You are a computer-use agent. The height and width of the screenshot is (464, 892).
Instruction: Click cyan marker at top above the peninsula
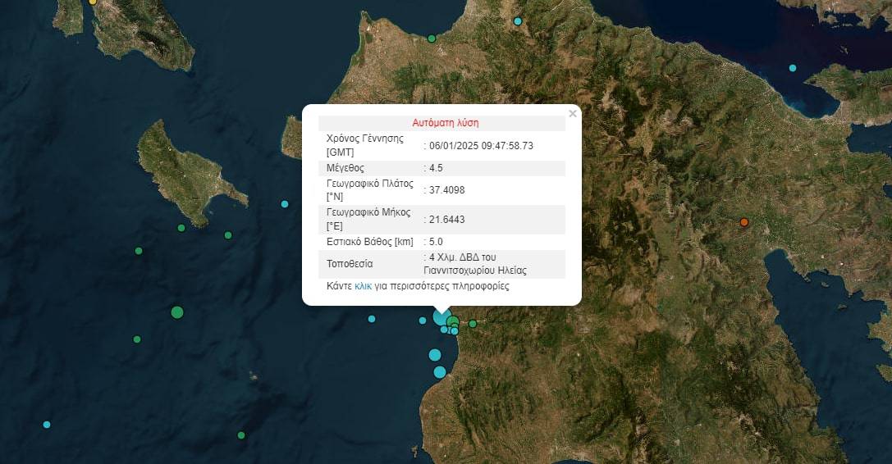click(518, 21)
